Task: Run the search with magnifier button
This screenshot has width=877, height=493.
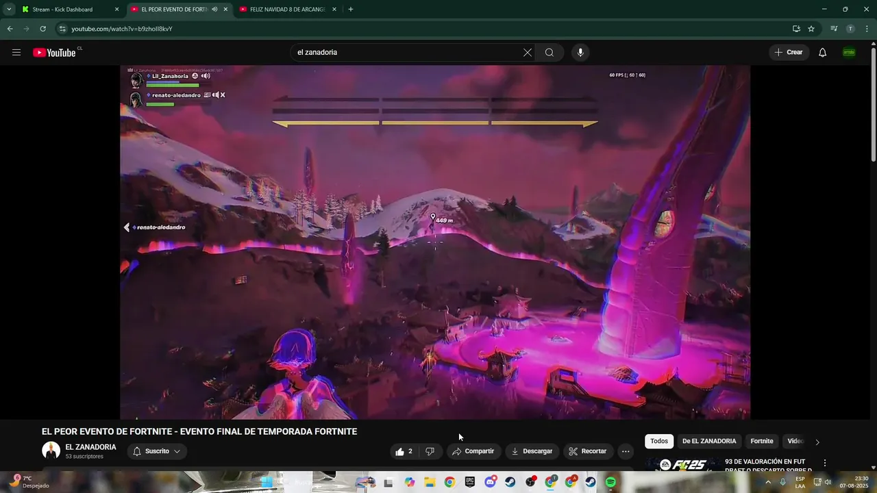Action: pyautogui.click(x=549, y=53)
